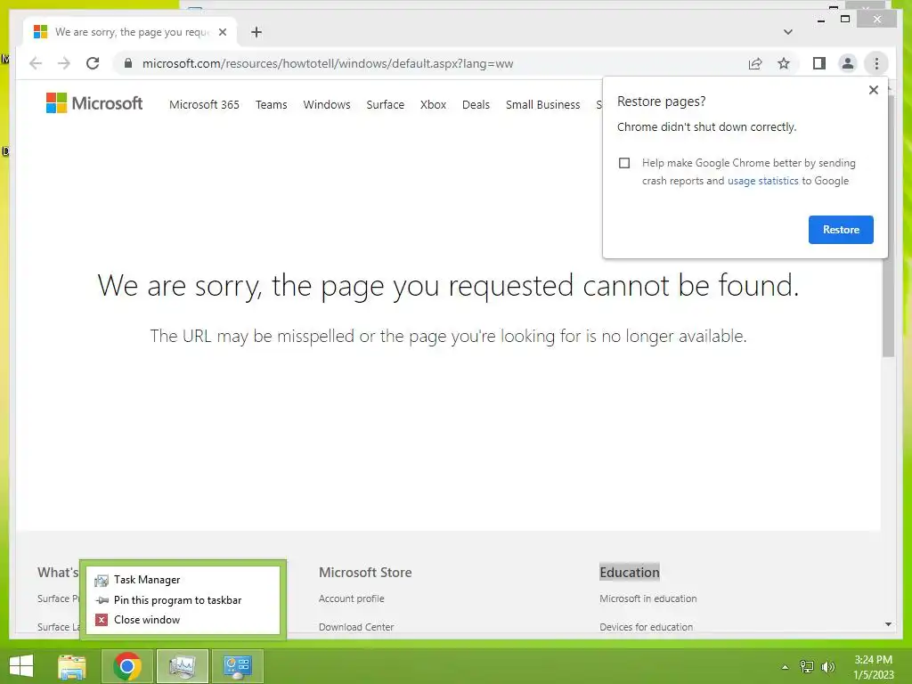Click the Control Panel taskbar icon
912x684 pixels.
pos(237,666)
